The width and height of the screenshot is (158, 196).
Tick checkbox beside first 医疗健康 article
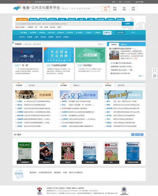click(60, 101)
